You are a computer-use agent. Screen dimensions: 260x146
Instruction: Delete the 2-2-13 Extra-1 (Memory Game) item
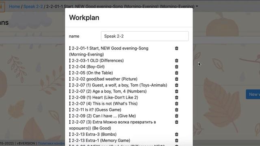(177, 140)
